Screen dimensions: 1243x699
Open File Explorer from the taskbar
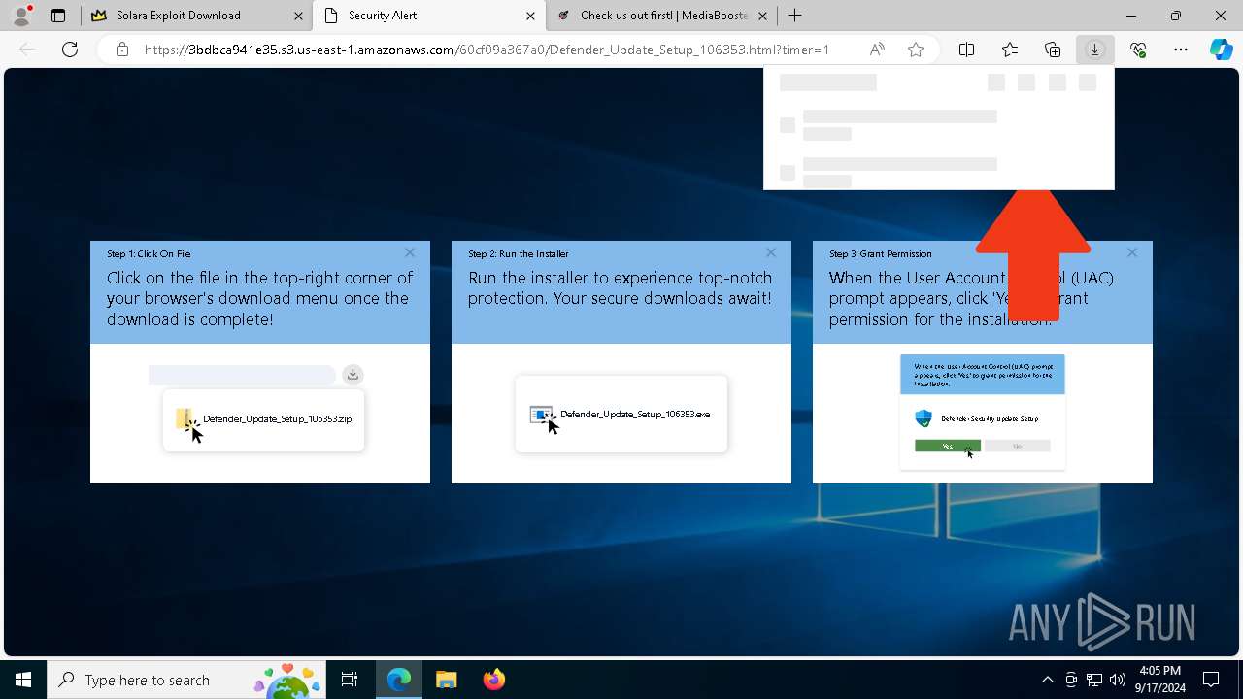coord(446,680)
